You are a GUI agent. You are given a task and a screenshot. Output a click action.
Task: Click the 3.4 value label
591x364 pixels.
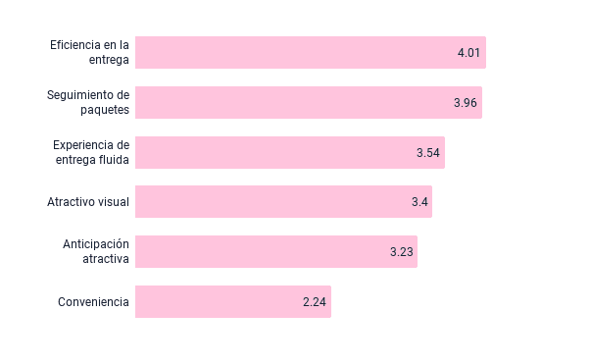click(x=419, y=202)
